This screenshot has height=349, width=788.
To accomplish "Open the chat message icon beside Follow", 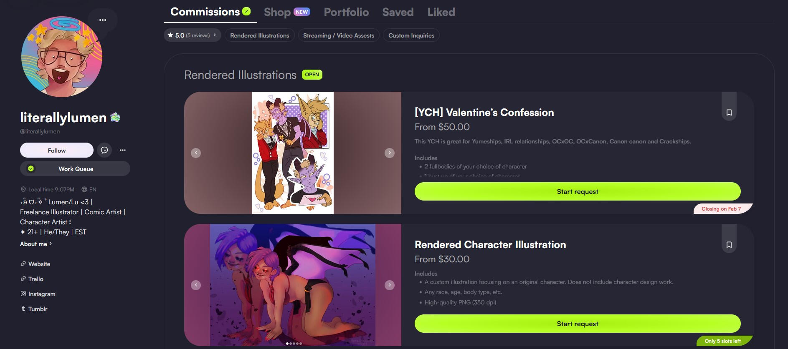I will pos(104,150).
